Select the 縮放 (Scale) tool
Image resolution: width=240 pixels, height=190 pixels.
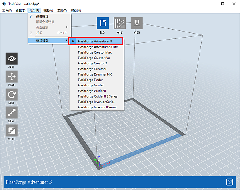click(x=12, y=112)
